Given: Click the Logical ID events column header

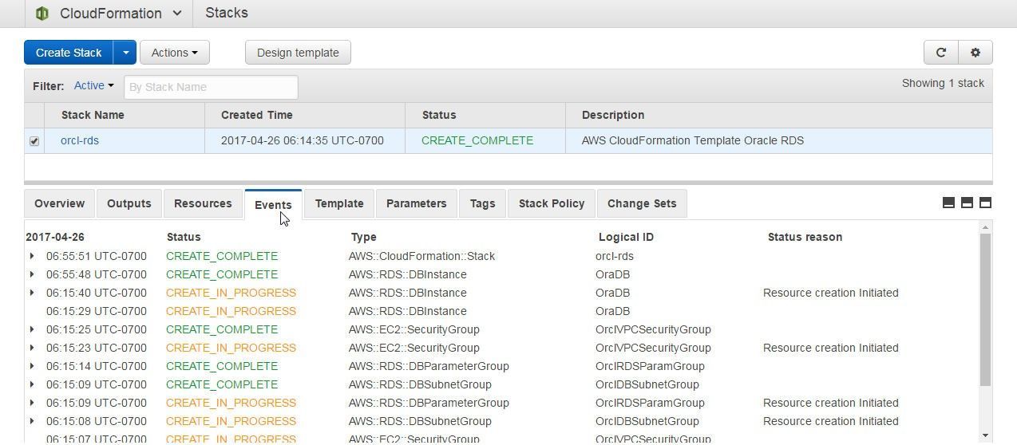Looking at the screenshot, I should point(626,237).
